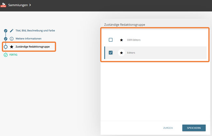Click the star icon beside OER Editors
Screen dimensions: 212x136
pyautogui.click(x=121, y=40)
